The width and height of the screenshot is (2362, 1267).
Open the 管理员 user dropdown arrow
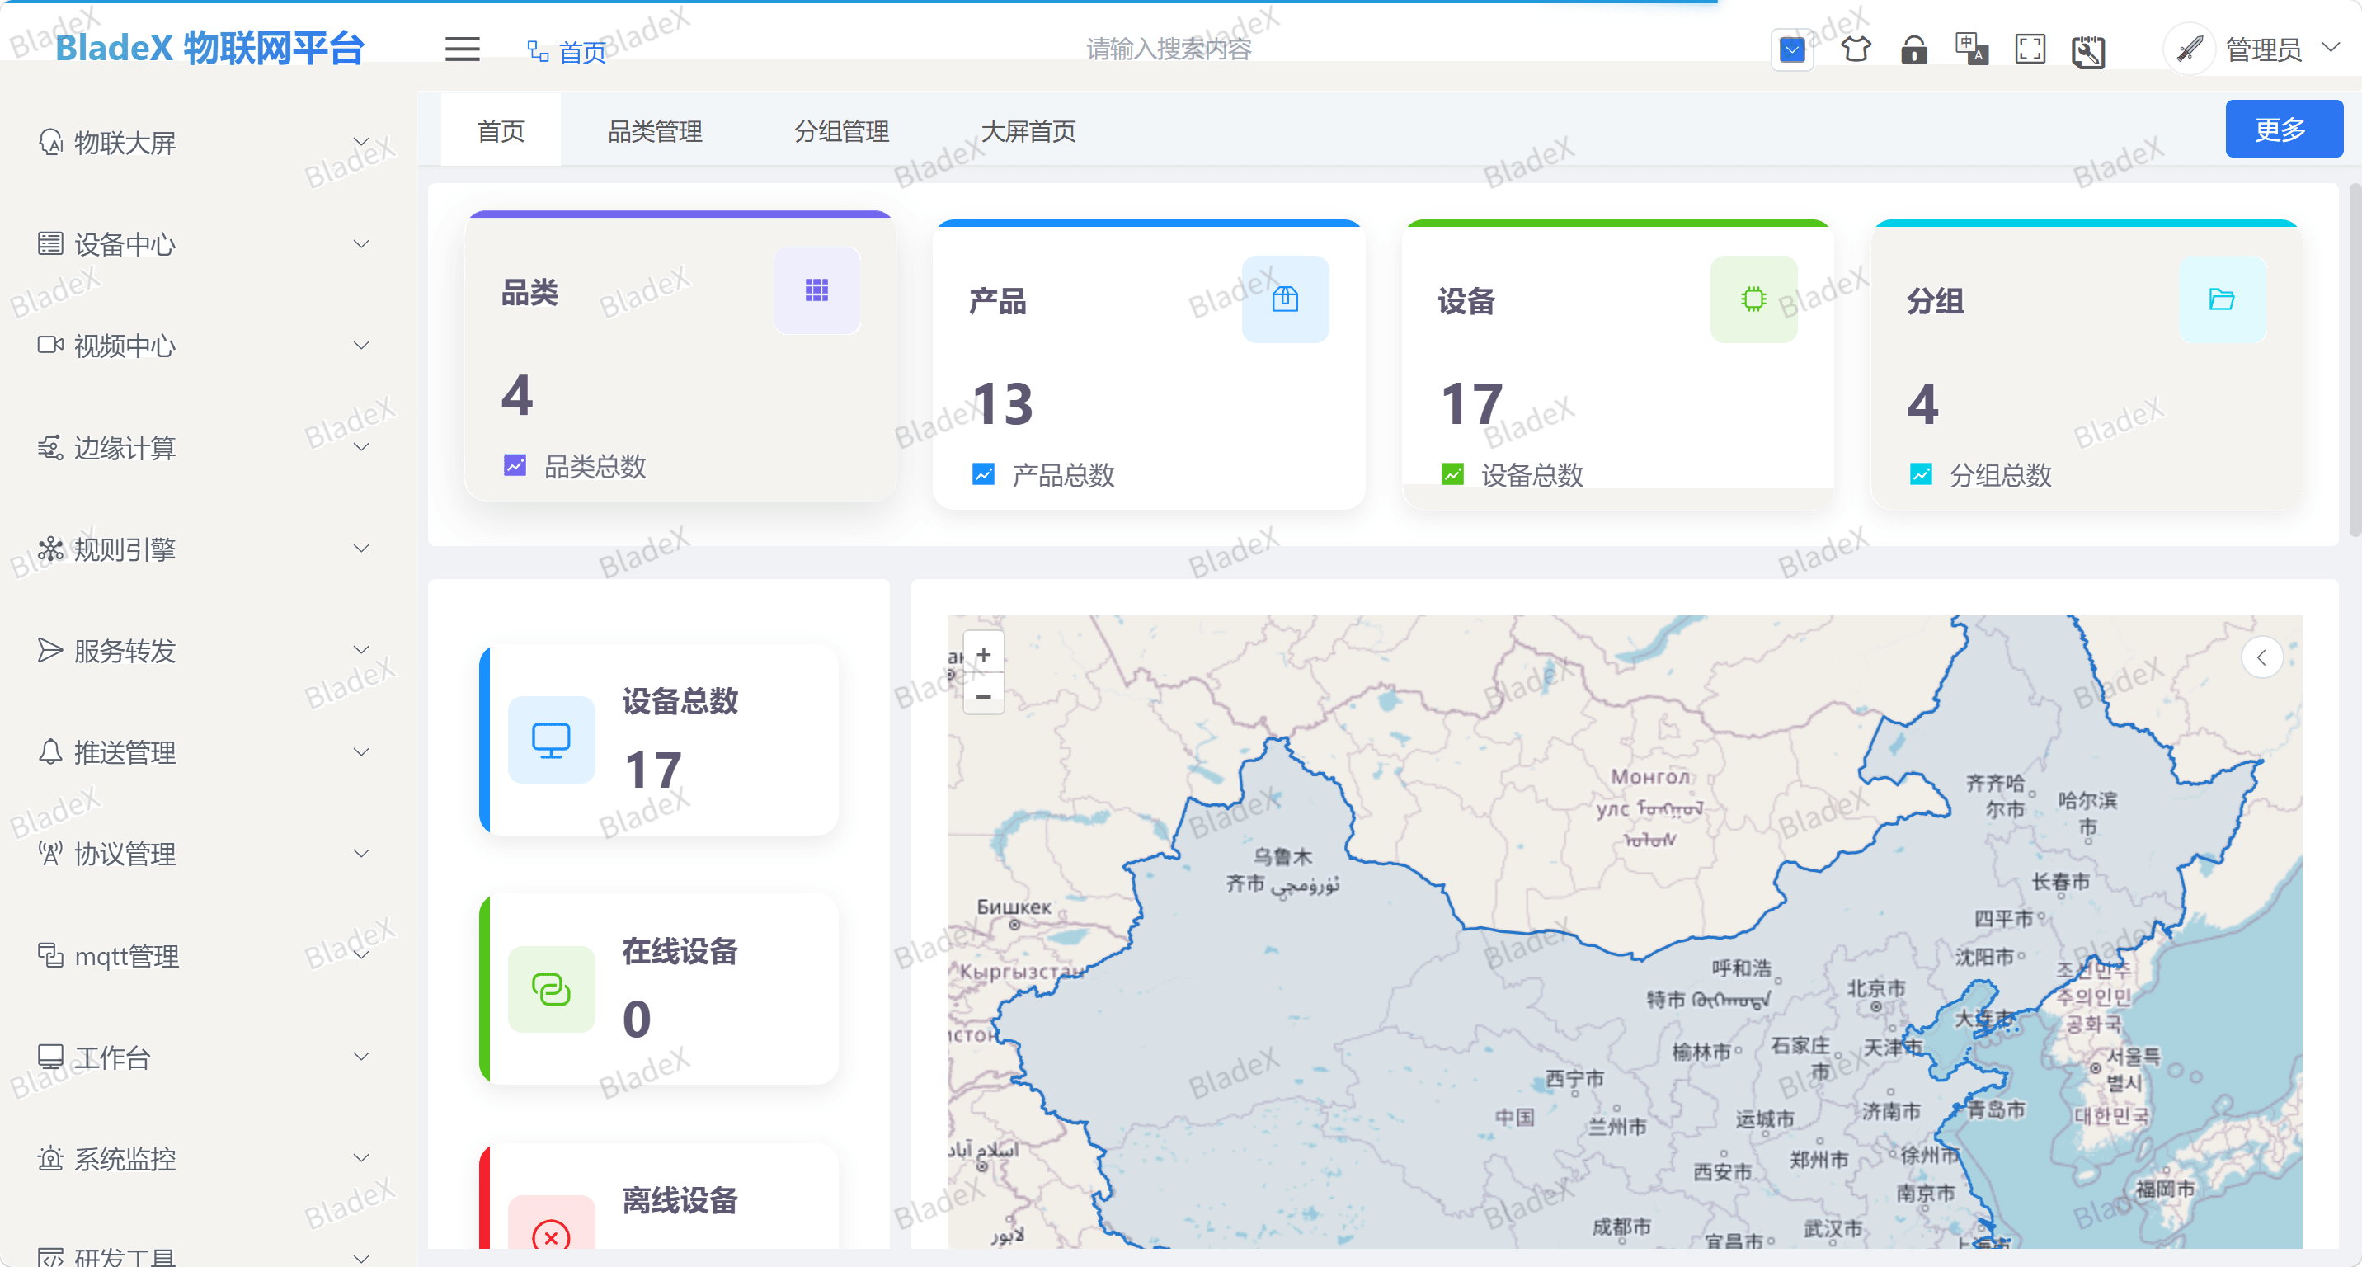[x=2331, y=47]
